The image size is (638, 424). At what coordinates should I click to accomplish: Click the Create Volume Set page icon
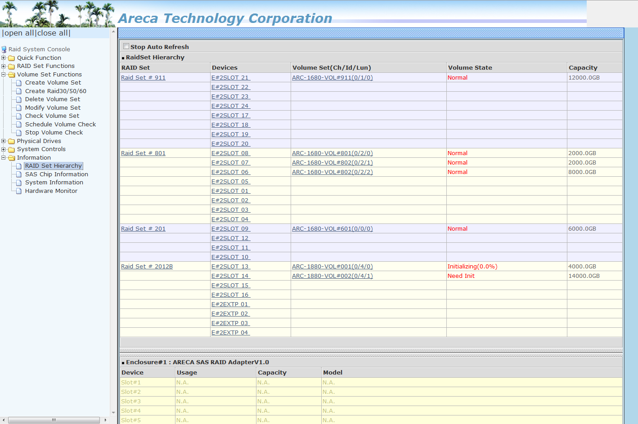(19, 83)
